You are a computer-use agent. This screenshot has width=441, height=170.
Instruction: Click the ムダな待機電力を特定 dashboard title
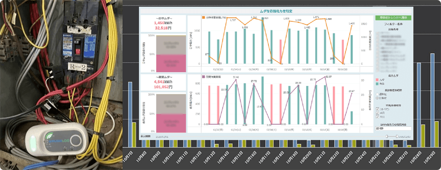tap(276, 11)
